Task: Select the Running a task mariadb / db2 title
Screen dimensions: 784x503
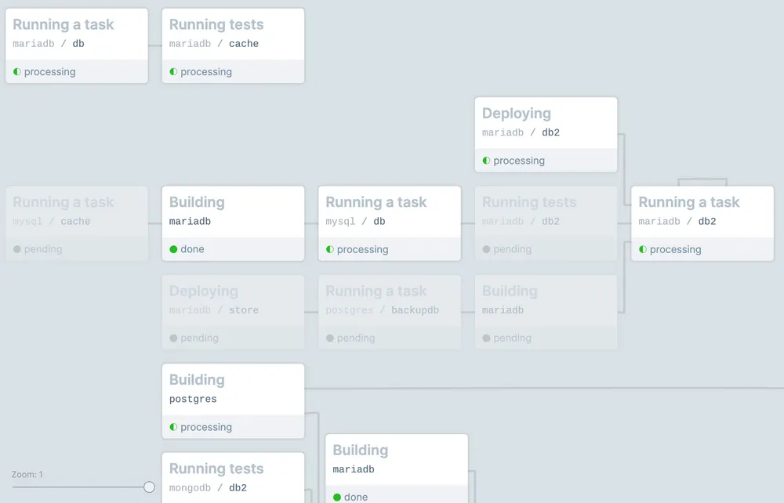Action: (x=689, y=202)
